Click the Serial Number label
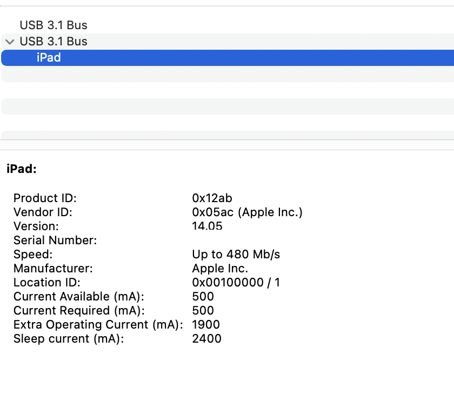The image size is (454, 401). tap(55, 240)
